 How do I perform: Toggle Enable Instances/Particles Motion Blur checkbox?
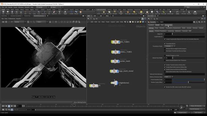coord(165,70)
